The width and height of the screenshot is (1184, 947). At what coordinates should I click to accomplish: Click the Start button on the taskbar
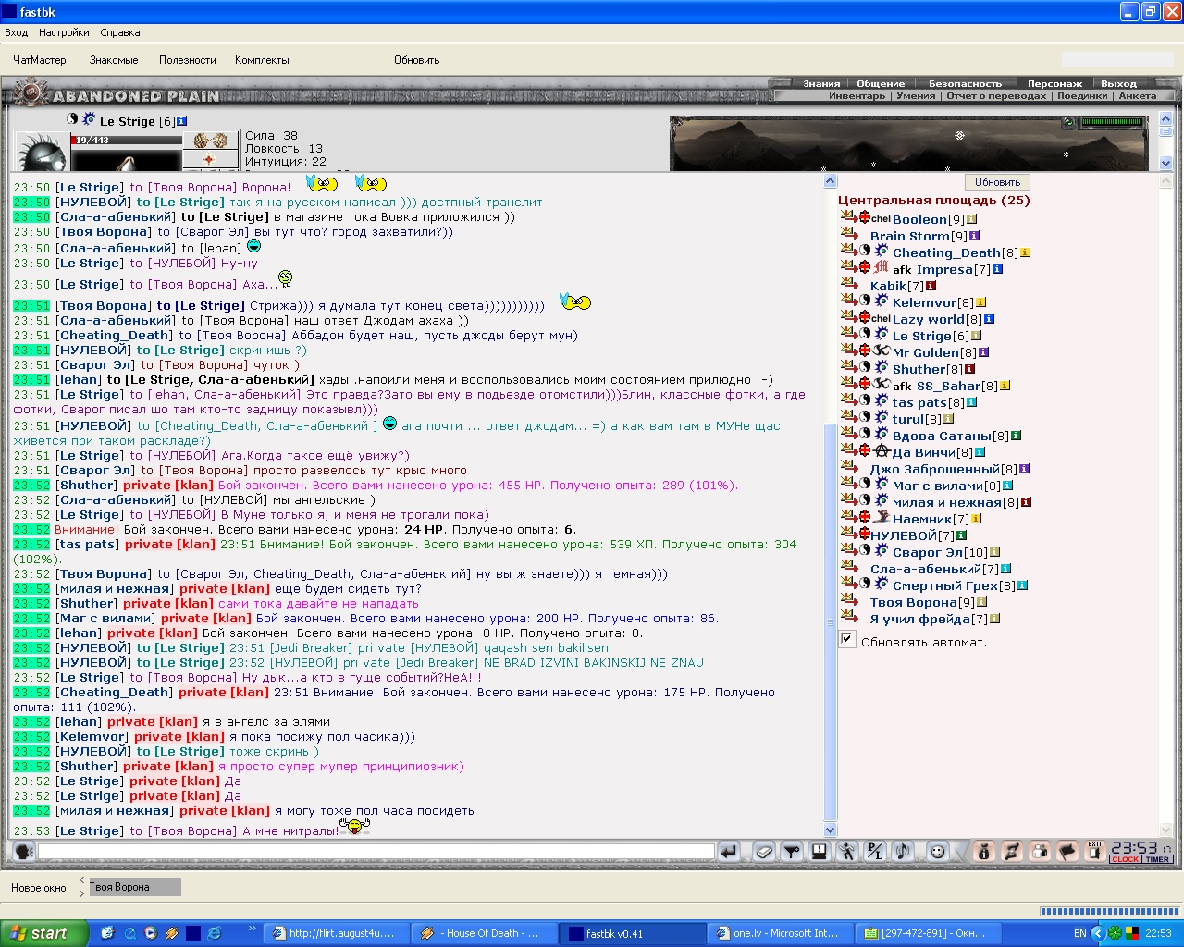coord(44,933)
